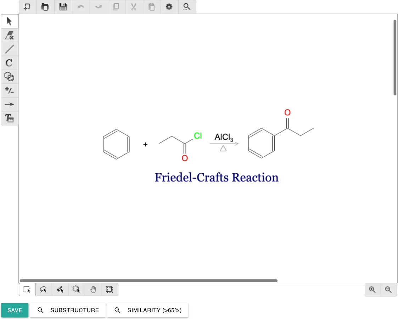398x319 pixels.
Task: Create a new sketch document
Action: click(x=27, y=7)
